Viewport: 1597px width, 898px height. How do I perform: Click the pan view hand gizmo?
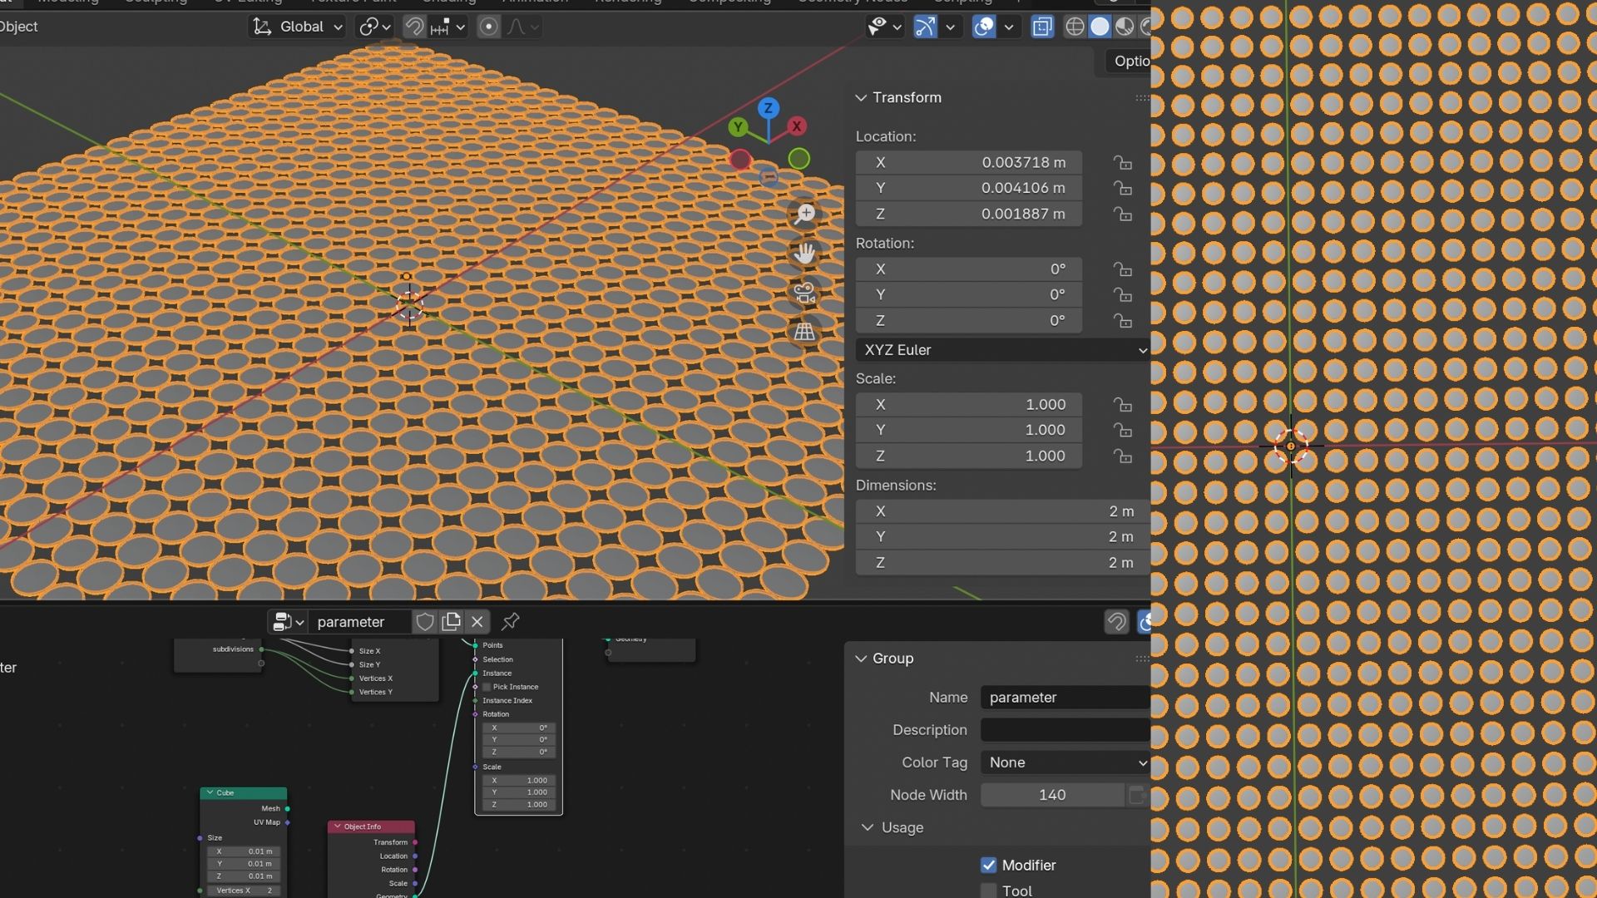pyautogui.click(x=804, y=254)
